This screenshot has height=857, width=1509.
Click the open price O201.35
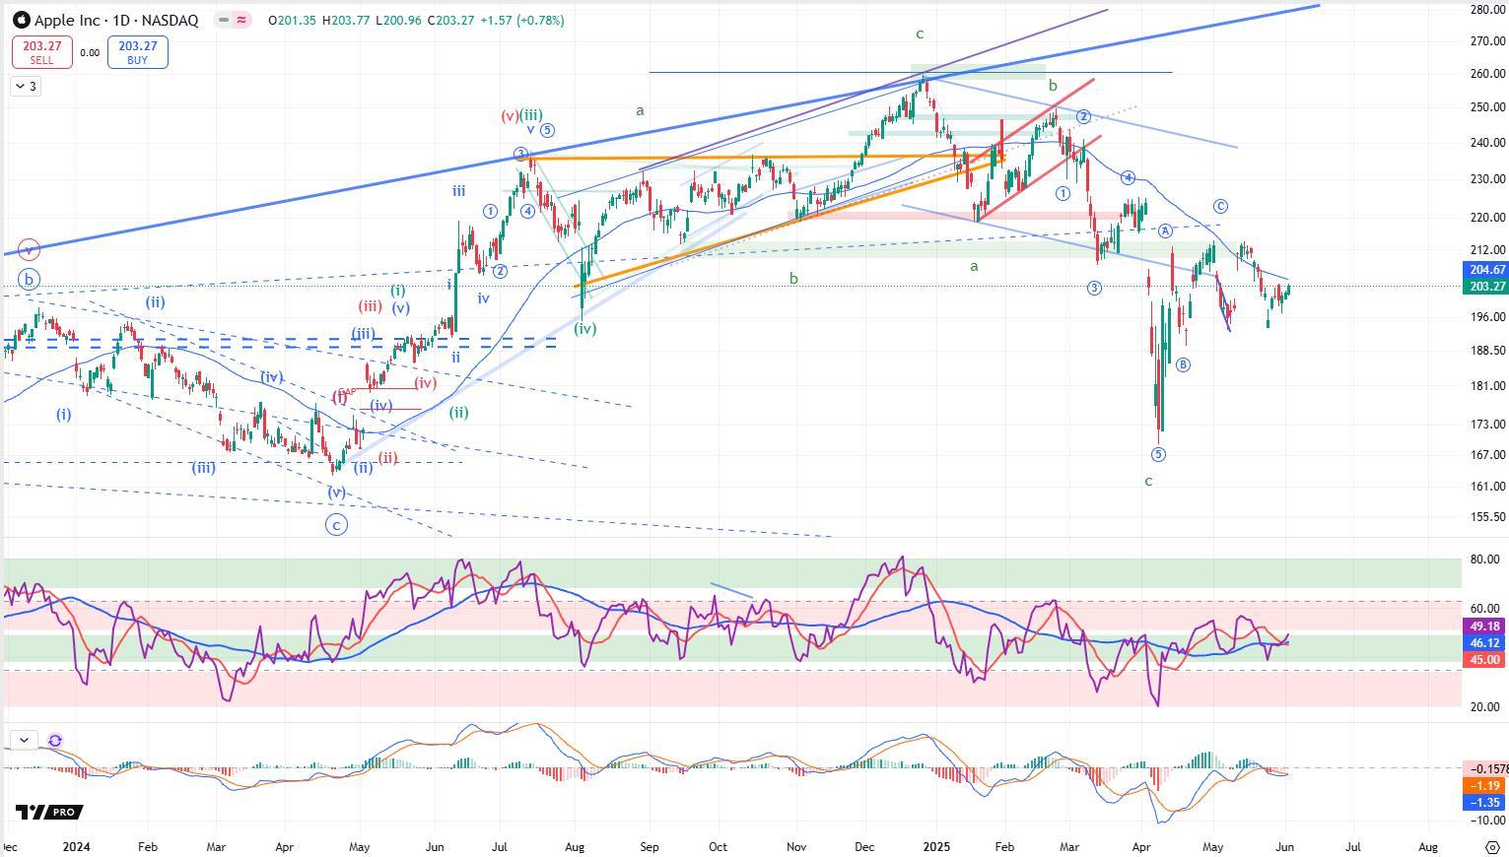point(292,20)
